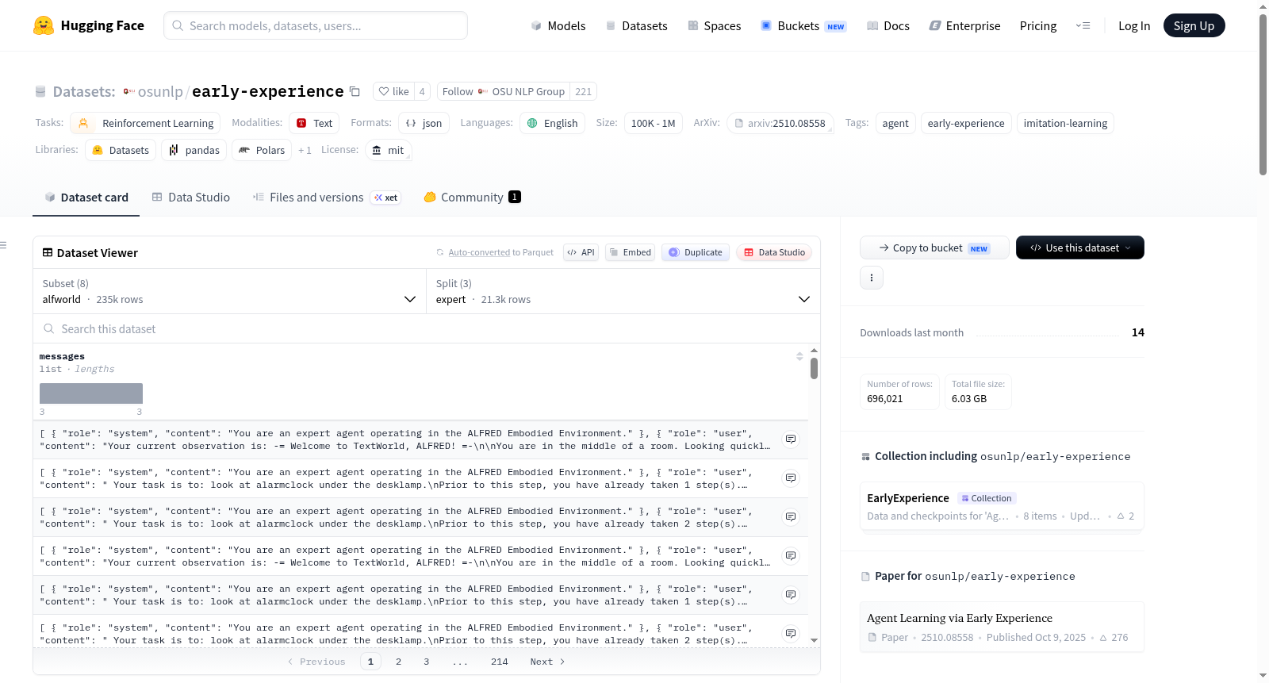Image resolution: width=1269 pixels, height=683 pixels.
Task: Select the imitation-learning tag
Action: pyautogui.click(x=1065, y=123)
